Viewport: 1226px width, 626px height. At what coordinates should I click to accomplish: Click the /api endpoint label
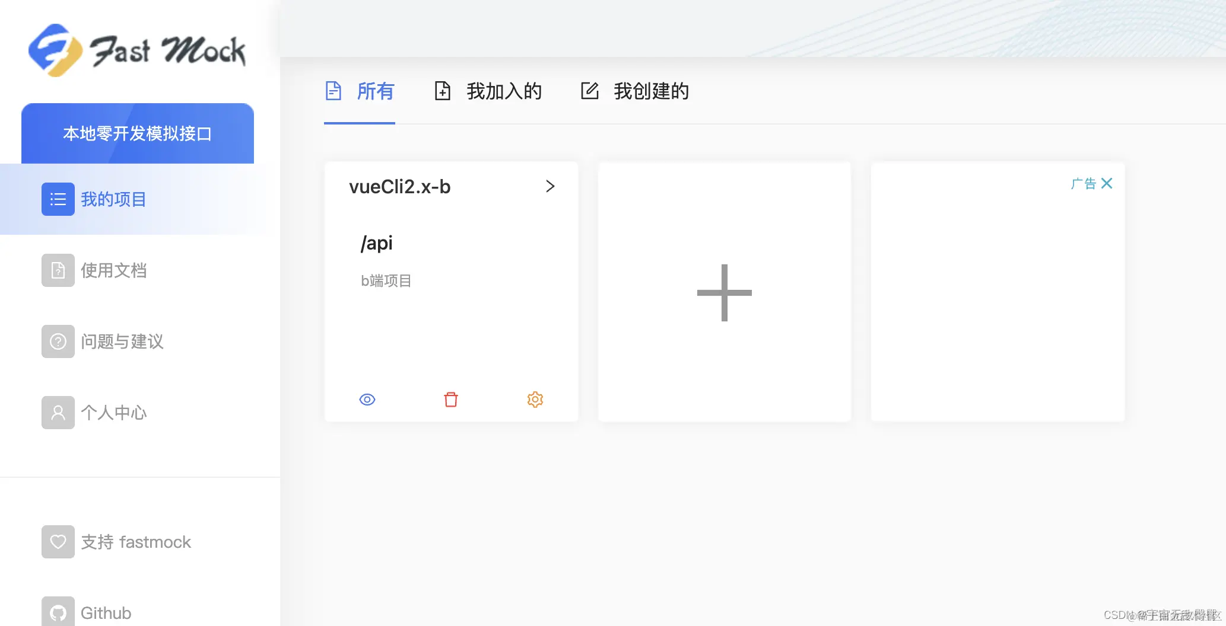click(376, 242)
